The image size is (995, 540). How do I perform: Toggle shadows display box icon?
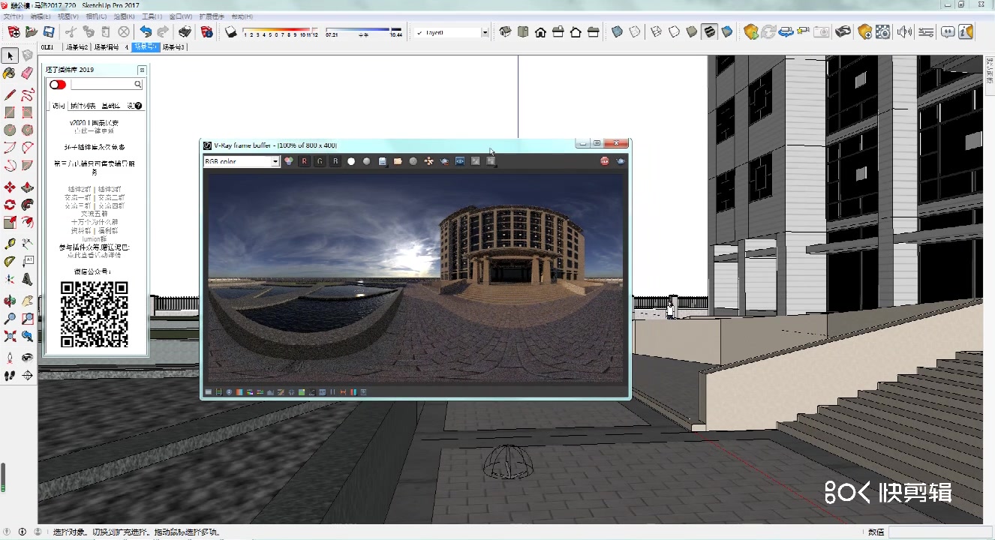tap(231, 32)
